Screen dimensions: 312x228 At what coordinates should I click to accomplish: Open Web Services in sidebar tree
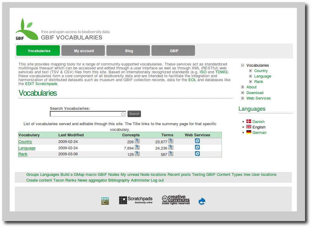click(x=258, y=98)
